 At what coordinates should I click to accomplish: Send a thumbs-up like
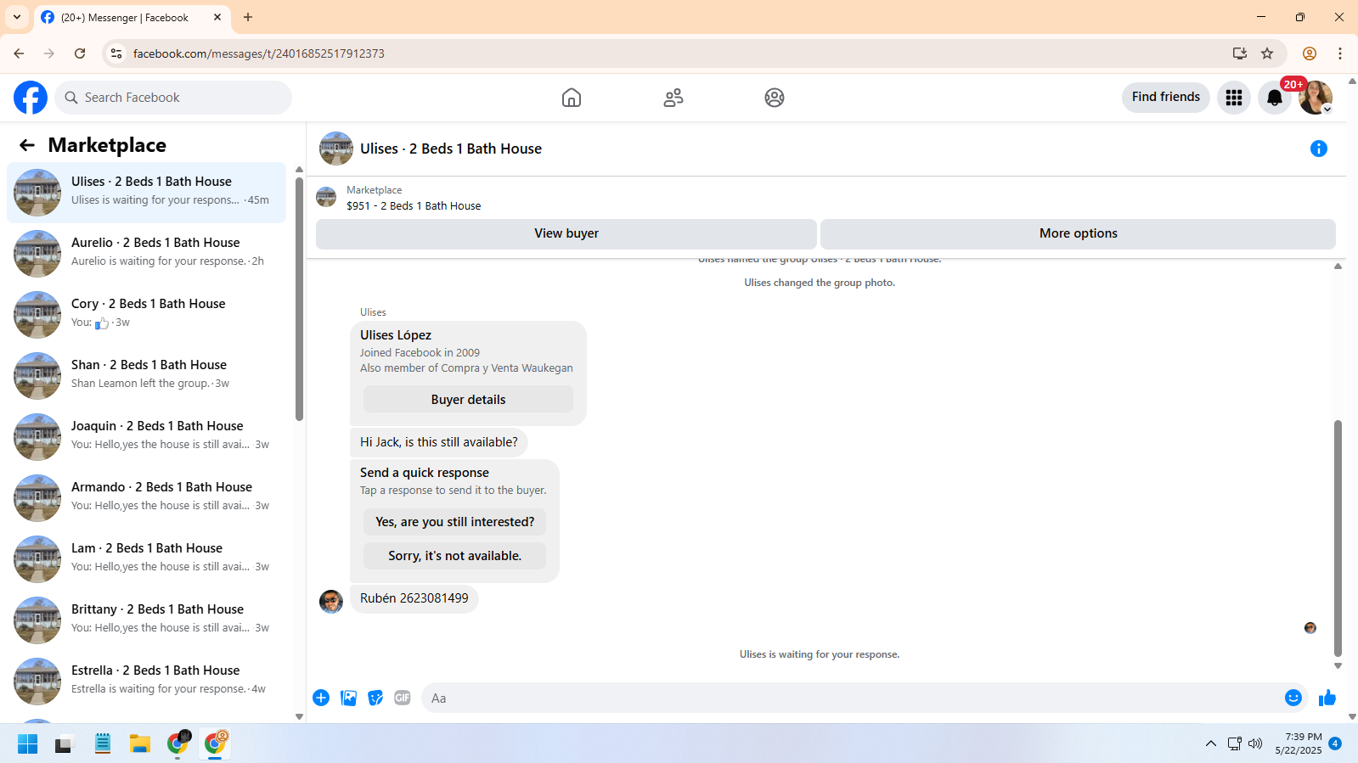[x=1327, y=698]
